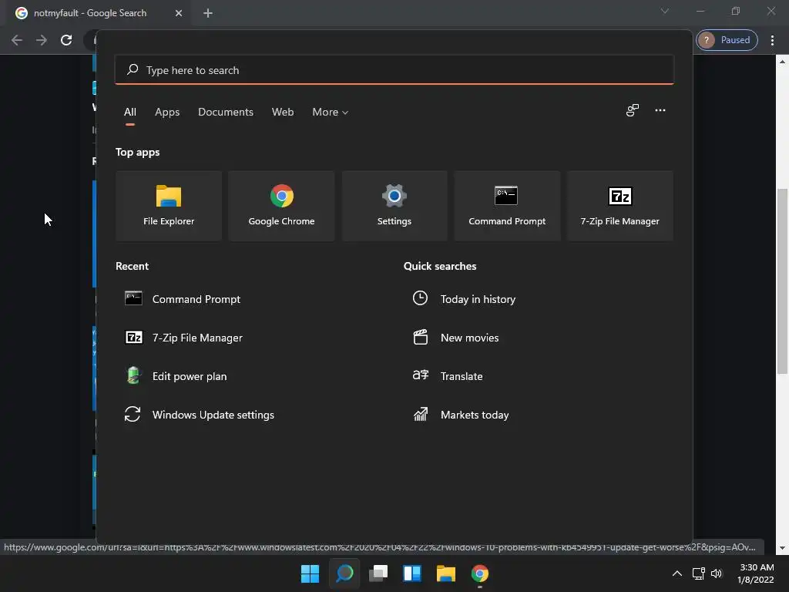The image size is (789, 592).
Task: Switch to Web search tab
Action: click(x=283, y=112)
